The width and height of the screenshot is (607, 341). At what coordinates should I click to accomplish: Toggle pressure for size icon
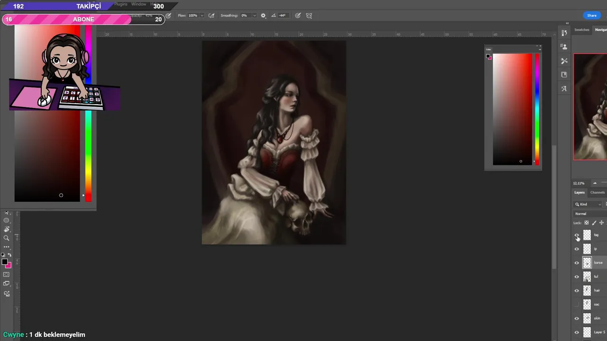(298, 16)
